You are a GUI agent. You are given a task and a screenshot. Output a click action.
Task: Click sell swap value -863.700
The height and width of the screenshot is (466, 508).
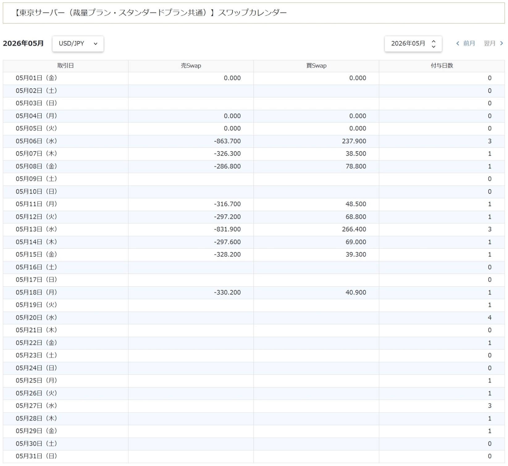pos(227,141)
